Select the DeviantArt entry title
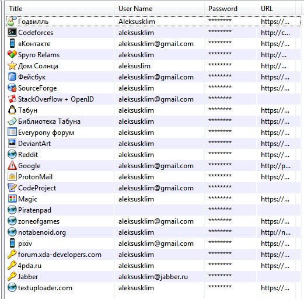 click(x=34, y=144)
